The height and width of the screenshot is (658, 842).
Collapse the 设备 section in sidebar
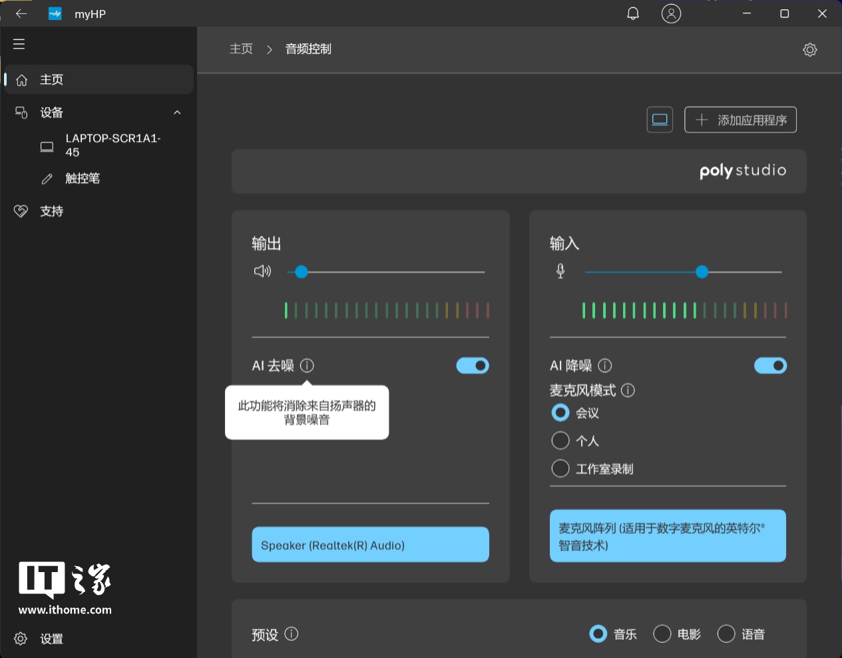(x=177, y=113)
